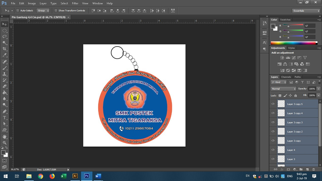
Task: Lock transparent pixels toggle
Action: coord(280,96)
